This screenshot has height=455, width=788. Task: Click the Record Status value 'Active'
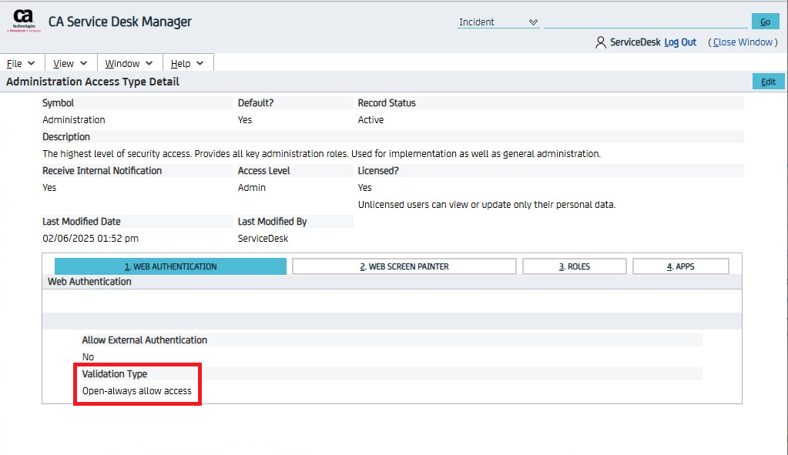(371, 119)
